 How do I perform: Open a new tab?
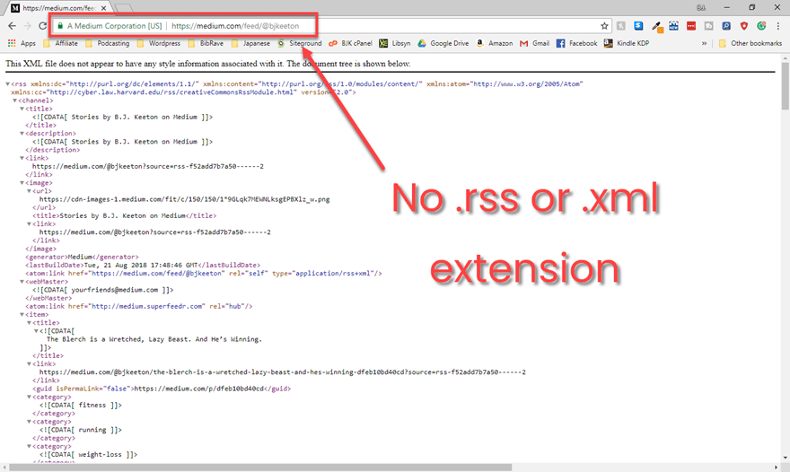(x=124, y=9)
